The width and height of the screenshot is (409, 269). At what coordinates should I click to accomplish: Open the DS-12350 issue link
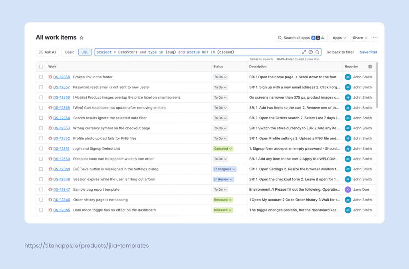62,159
